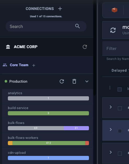129x164 pixels.
Task: Tick the third job row checkbox
Action: [x=120, y=154]
